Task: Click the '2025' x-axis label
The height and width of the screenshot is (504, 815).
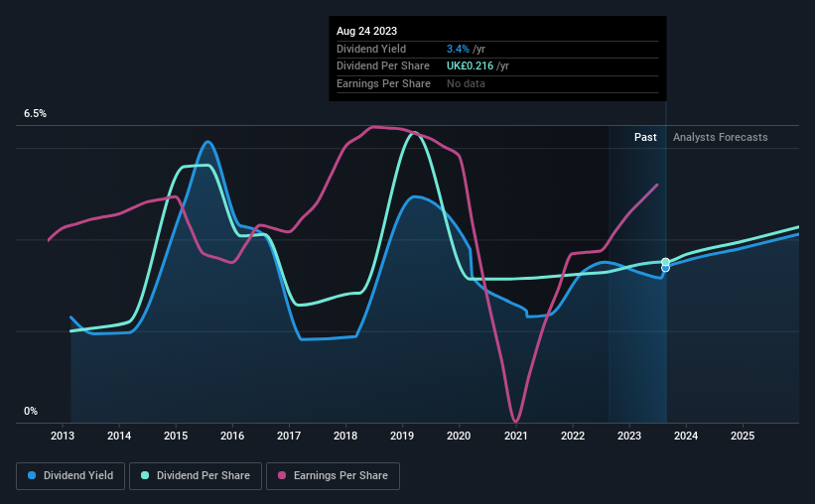Action: point(743,436)
